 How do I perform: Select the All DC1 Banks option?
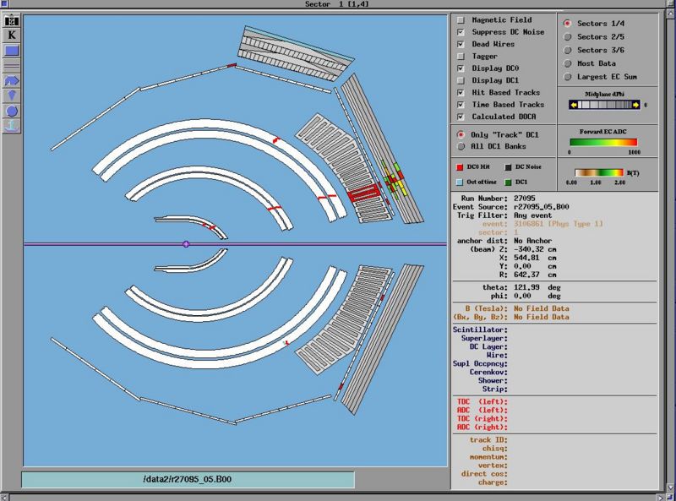point(461,147)
